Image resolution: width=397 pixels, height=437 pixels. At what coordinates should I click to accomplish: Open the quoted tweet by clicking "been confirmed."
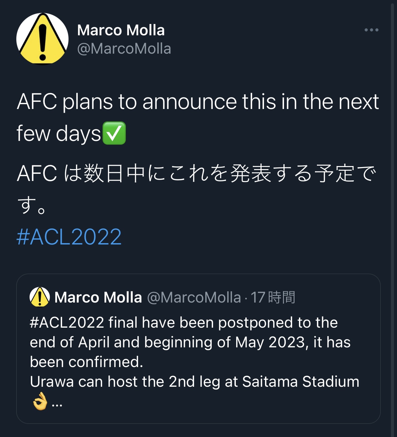click(x=87, y=362)
